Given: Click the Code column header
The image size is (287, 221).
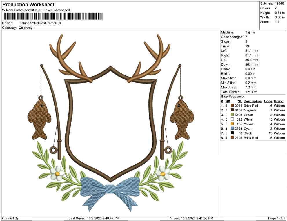Looking at the screenshot, I should click(x=268, y=101).
